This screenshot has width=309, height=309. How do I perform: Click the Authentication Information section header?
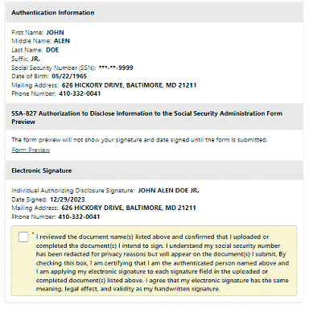point(53,13)
